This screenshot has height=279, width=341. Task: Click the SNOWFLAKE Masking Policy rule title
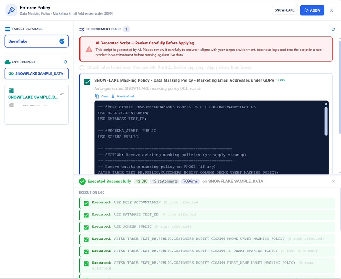click(x=184, y=80)
